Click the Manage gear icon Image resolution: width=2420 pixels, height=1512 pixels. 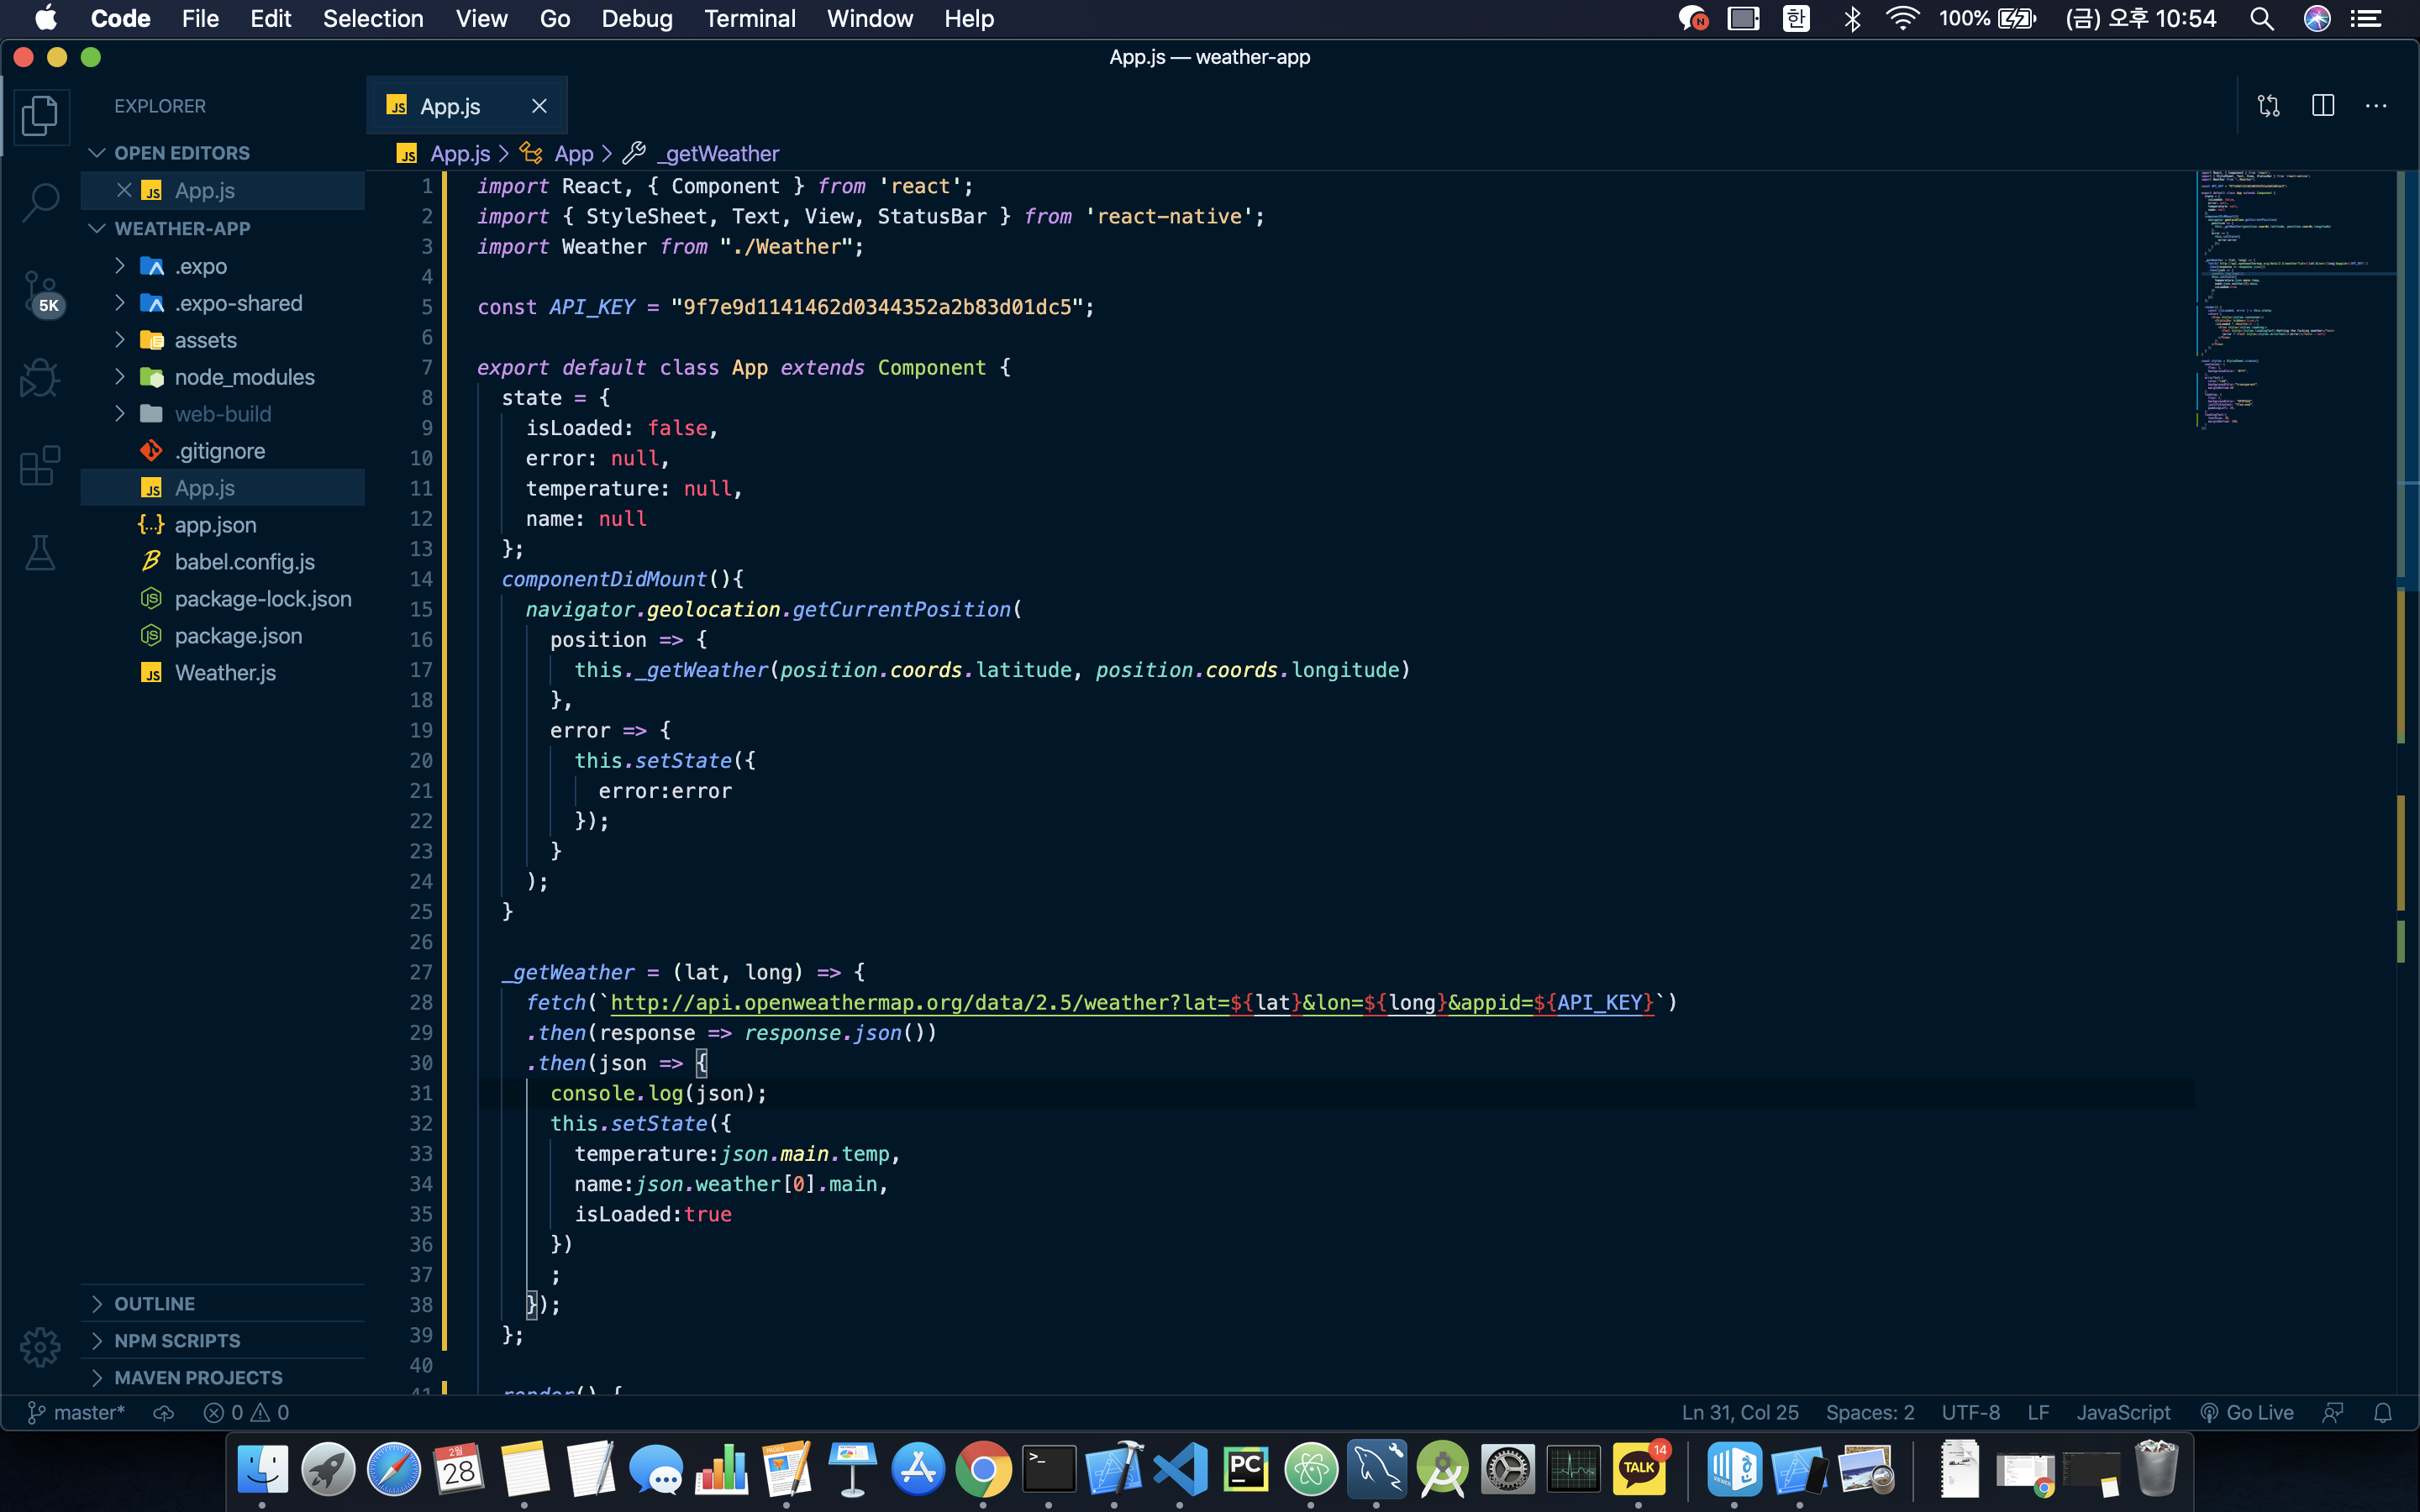coord(40,1346)
